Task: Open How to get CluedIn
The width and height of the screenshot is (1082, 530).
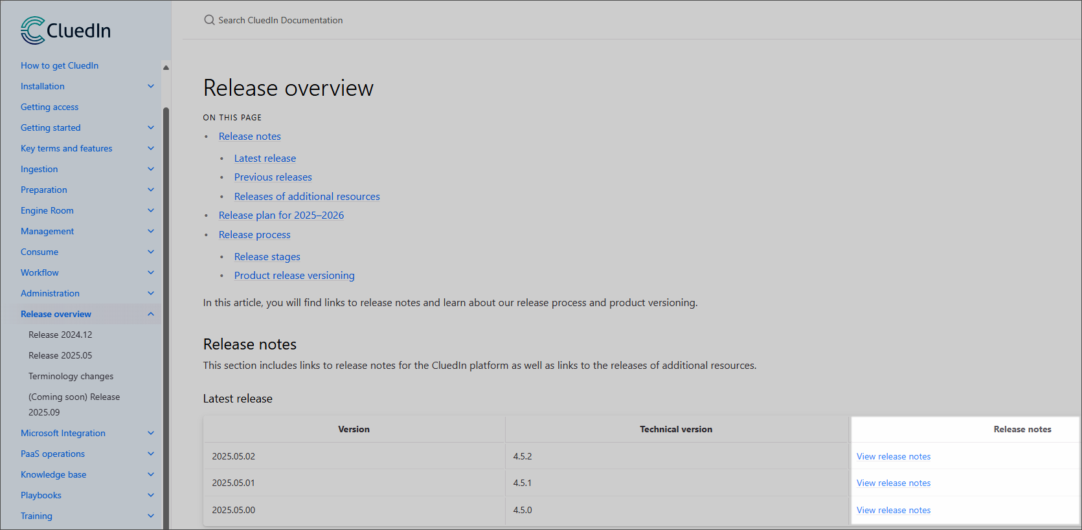Action: point(60,65)
